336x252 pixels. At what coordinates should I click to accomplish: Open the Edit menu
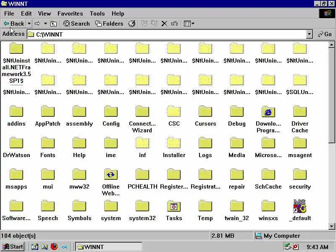click(26, 13)
